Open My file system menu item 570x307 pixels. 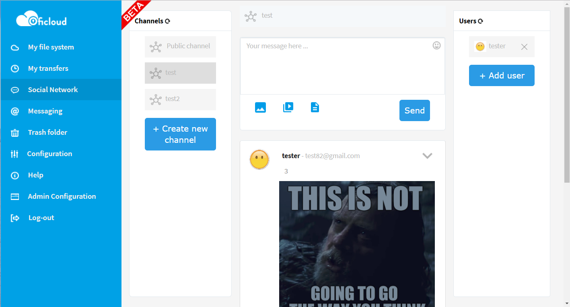point(61,47)
